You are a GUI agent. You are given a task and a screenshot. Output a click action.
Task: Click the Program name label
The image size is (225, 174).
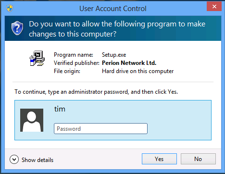[x=74, y=55]
